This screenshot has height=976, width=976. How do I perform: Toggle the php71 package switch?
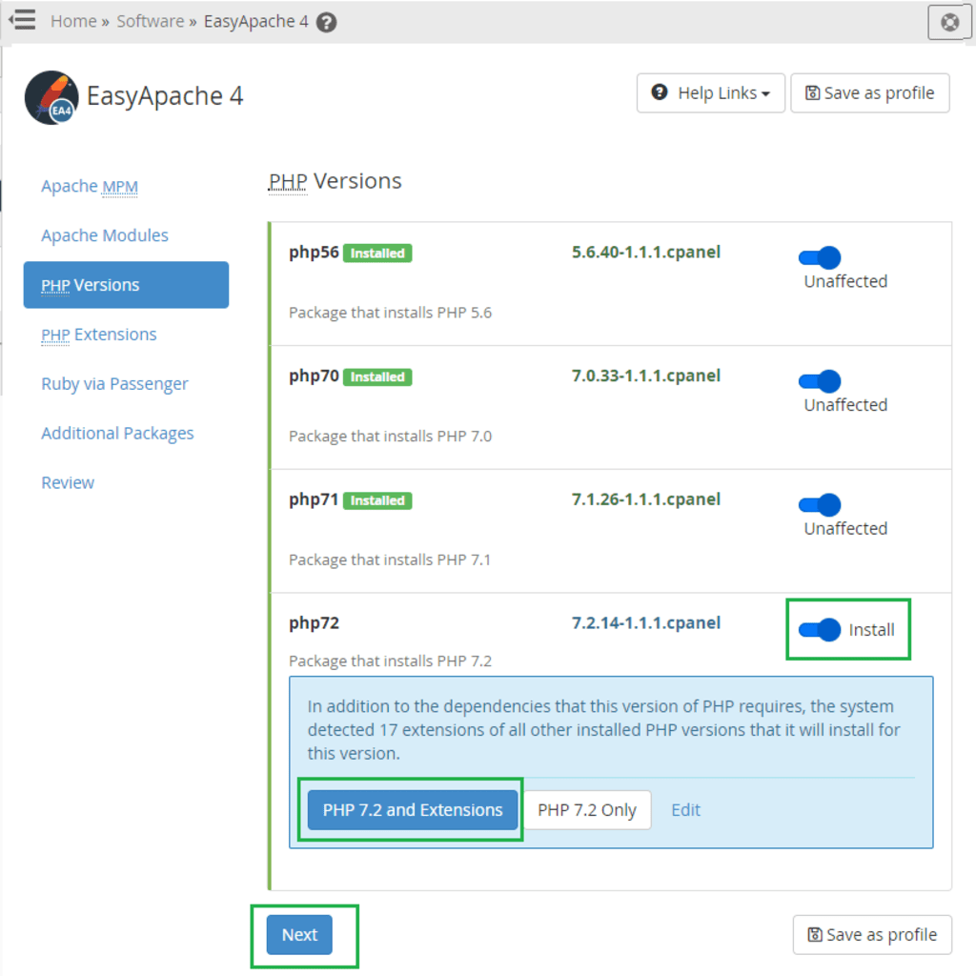[819, 505]
